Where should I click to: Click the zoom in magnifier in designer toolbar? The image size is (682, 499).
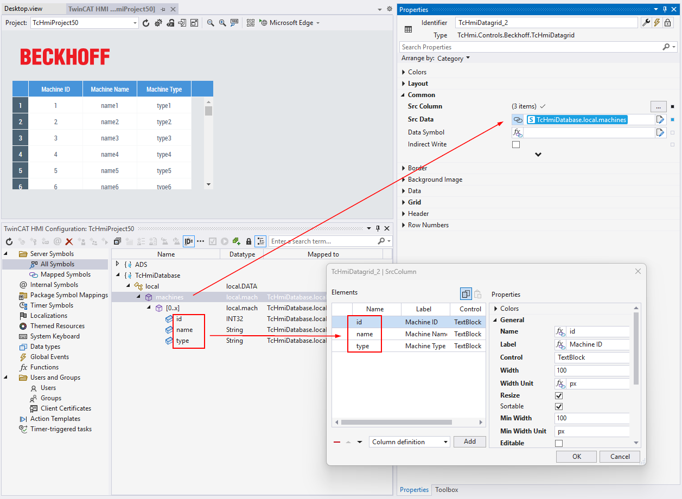[222, 23]
